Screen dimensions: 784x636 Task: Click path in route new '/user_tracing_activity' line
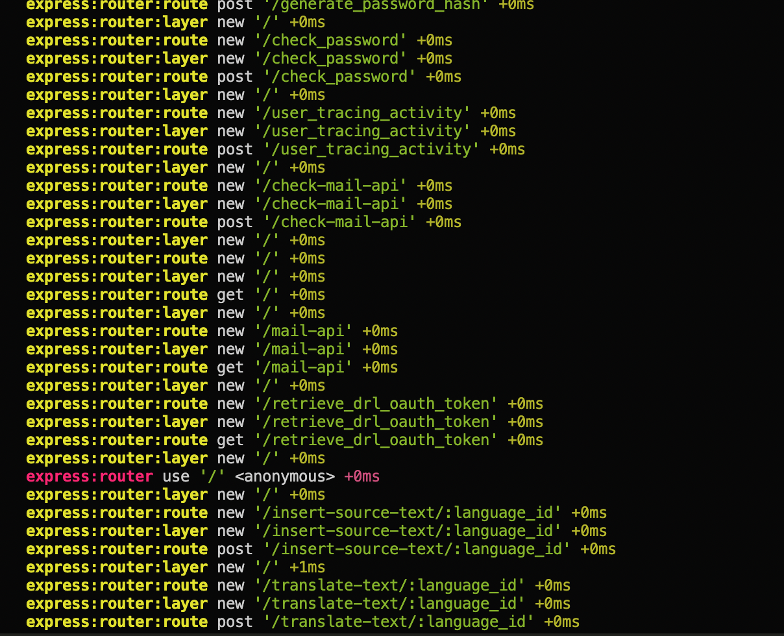point(363,113)
